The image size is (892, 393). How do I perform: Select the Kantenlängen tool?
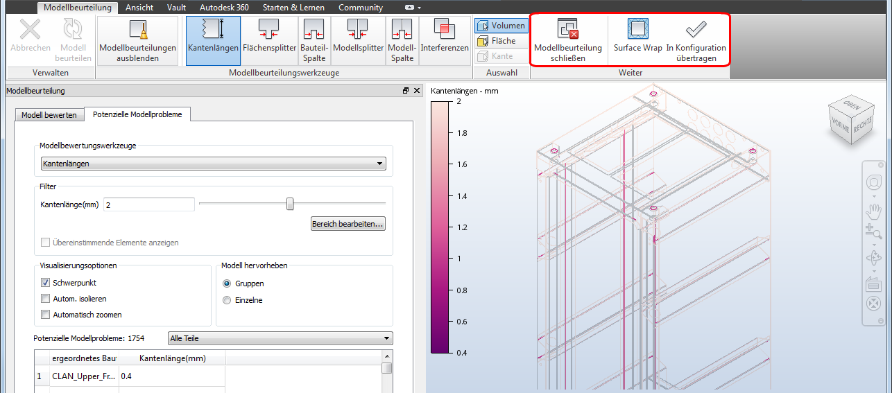tap(213, 41)
